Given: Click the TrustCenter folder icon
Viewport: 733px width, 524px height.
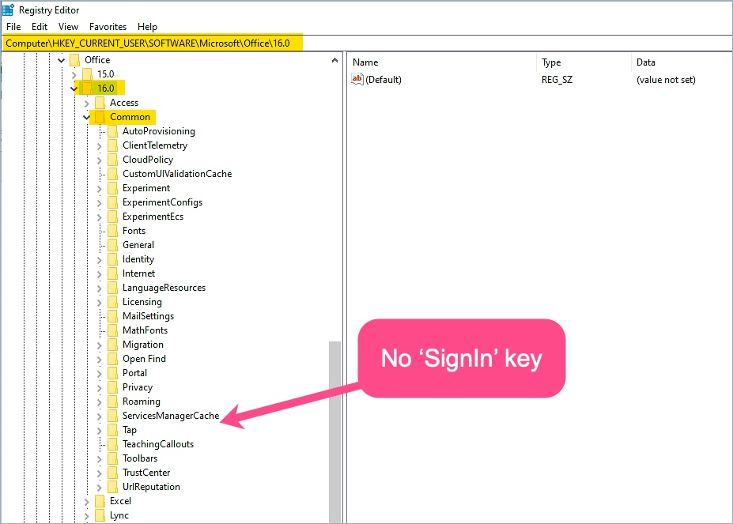Looking at the screenshot, I should point(112,473).
